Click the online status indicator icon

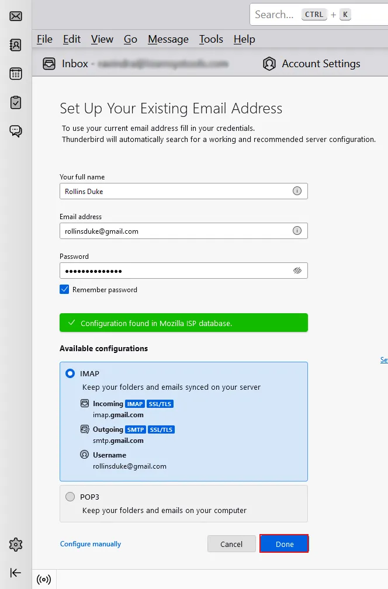pyautogui.click(x=44, y=580)
